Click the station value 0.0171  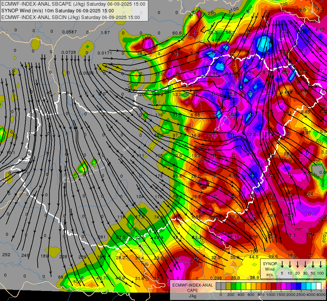[x=105, y=53]
